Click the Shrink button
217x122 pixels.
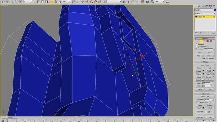200,53
